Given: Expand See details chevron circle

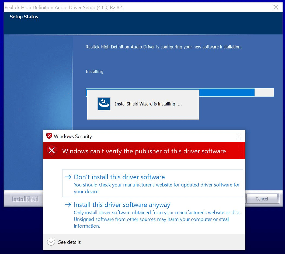Looking at the screenshot, I should pyautogui.click(x=51, y=242).
